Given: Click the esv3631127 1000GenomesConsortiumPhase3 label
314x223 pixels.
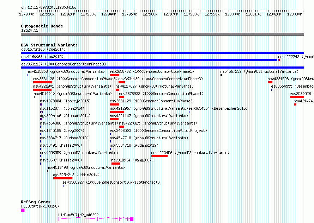Looking at the screenshot, I should click(x=64, y=64).
